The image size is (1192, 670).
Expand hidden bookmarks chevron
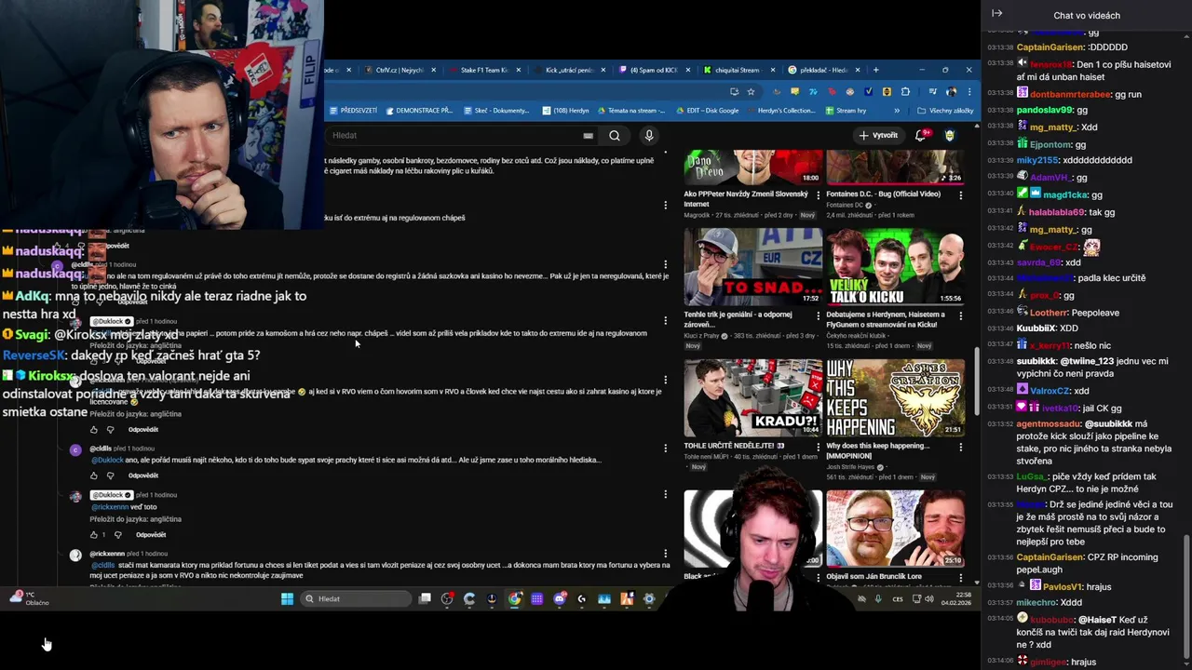tap(897, 111)
